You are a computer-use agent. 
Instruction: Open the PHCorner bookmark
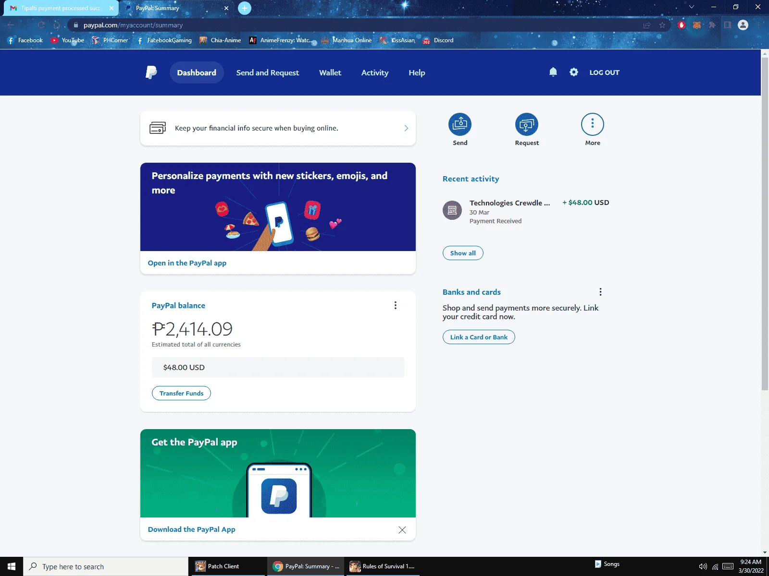[x=110, y=40]
